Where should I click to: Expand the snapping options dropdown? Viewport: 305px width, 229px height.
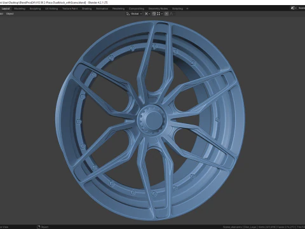(x=159, y=14)
